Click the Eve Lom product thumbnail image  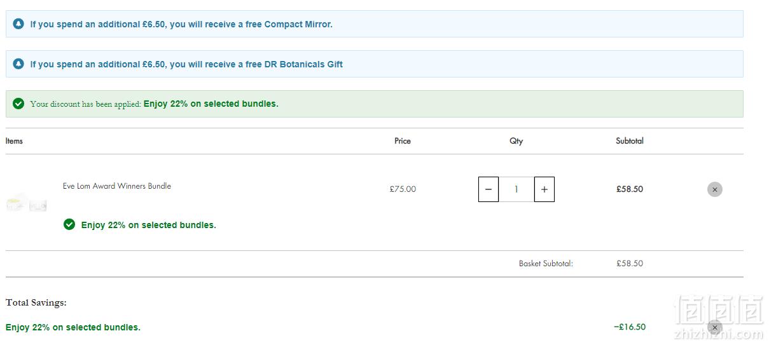click(27, 202)
